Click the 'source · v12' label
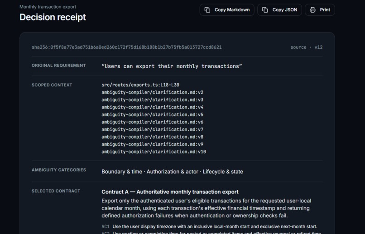This screenshot has width=365, height=234. coord(306,47)
